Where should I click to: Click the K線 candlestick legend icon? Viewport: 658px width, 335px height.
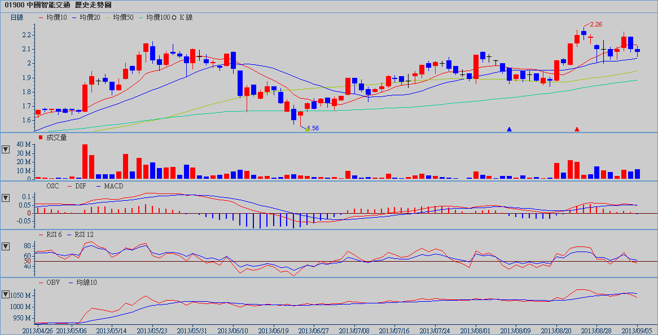pos(174,17)
